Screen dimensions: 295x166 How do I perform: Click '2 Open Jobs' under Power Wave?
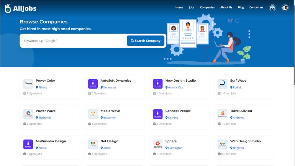34,124
